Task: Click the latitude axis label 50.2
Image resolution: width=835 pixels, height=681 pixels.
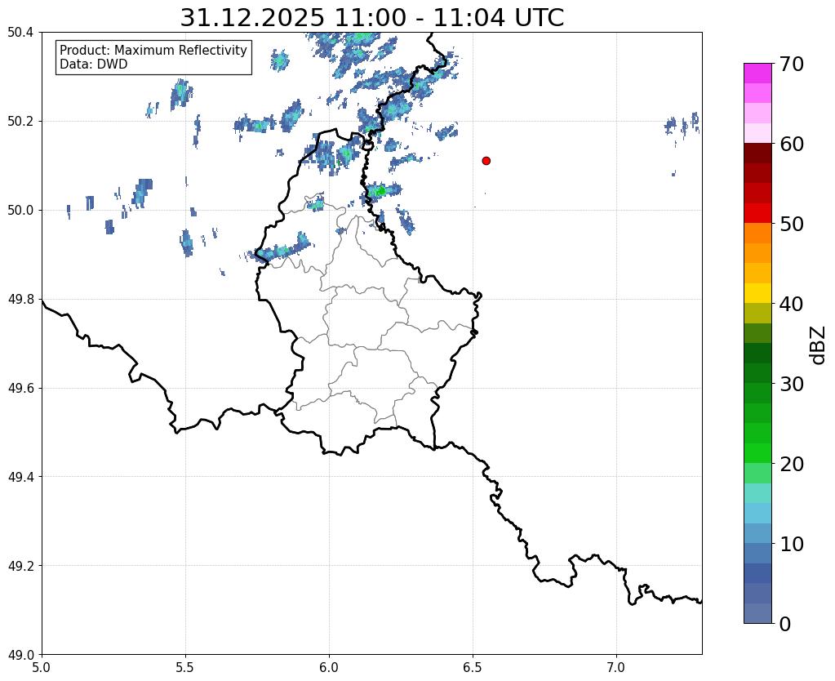Action: [x=20, y=121]
